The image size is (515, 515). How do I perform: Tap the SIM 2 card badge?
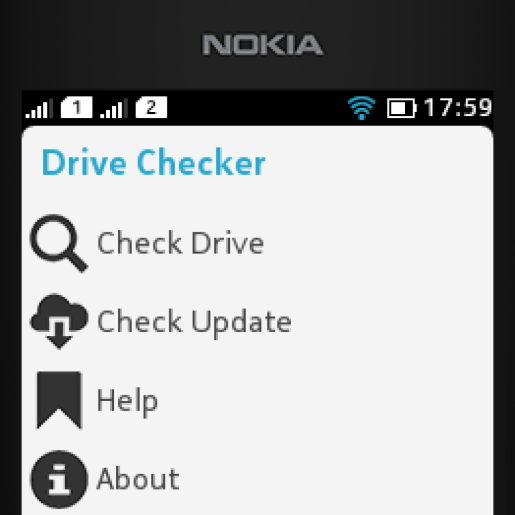pos(151,108)
